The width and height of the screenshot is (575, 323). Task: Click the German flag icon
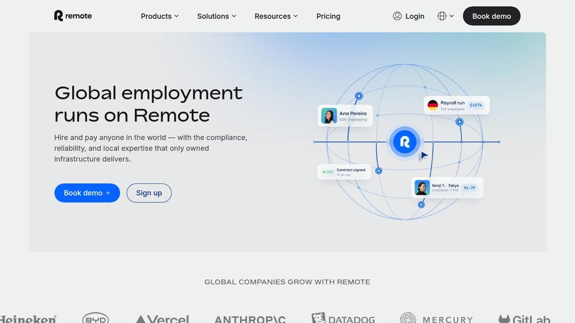pos(433,105)
